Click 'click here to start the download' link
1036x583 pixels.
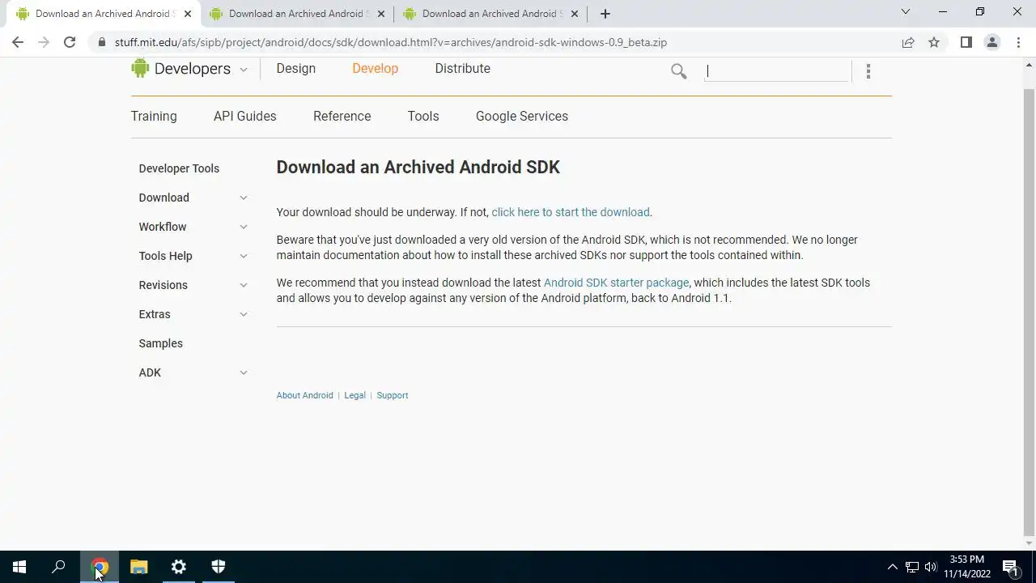point(571,212)
